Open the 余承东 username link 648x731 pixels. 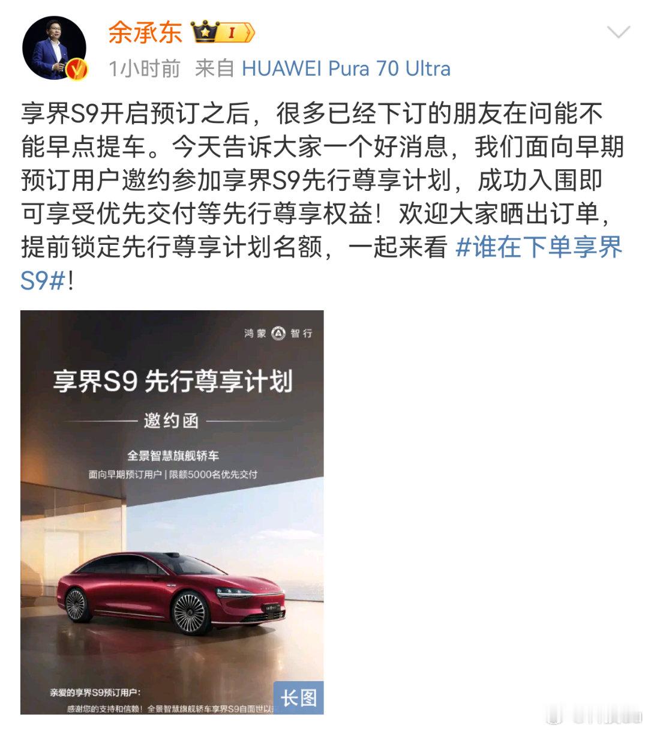pos(145,32)
